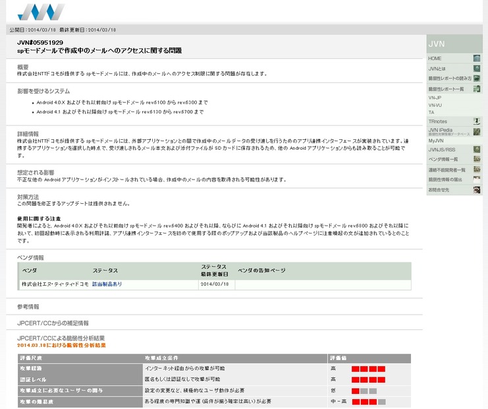Click the Android 4.0.X affected system bullet

[122, 102]
